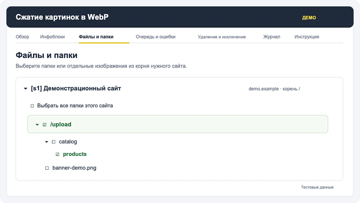Click the Сжатие картинок в WebP title
Screen dimensions: 360x203
(62, 17)
